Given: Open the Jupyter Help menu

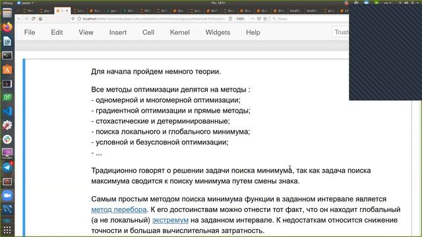Looking at the screenshot, I should tap(253, 32).
